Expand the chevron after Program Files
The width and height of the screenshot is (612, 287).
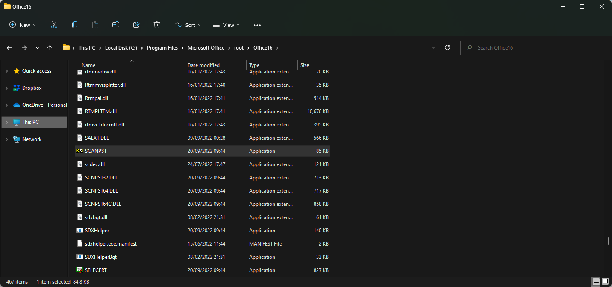pos(183,48)
